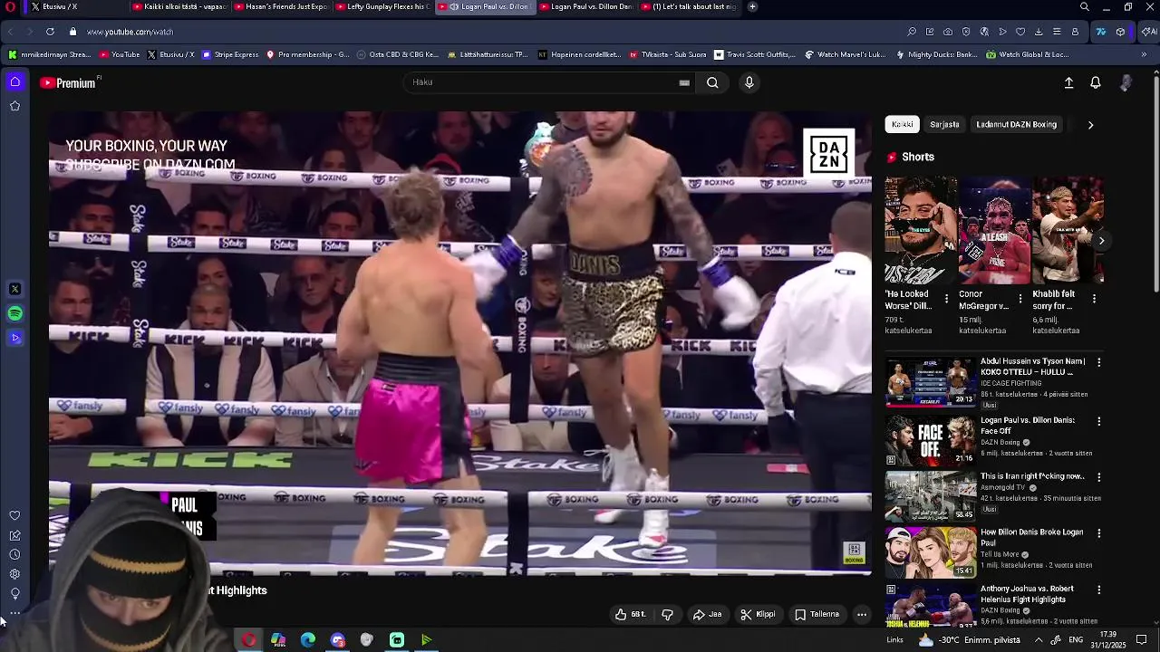Open Discord from the Windows taskbar
The height and width of the screenshot is (652, 1160).
click(337, 640)
